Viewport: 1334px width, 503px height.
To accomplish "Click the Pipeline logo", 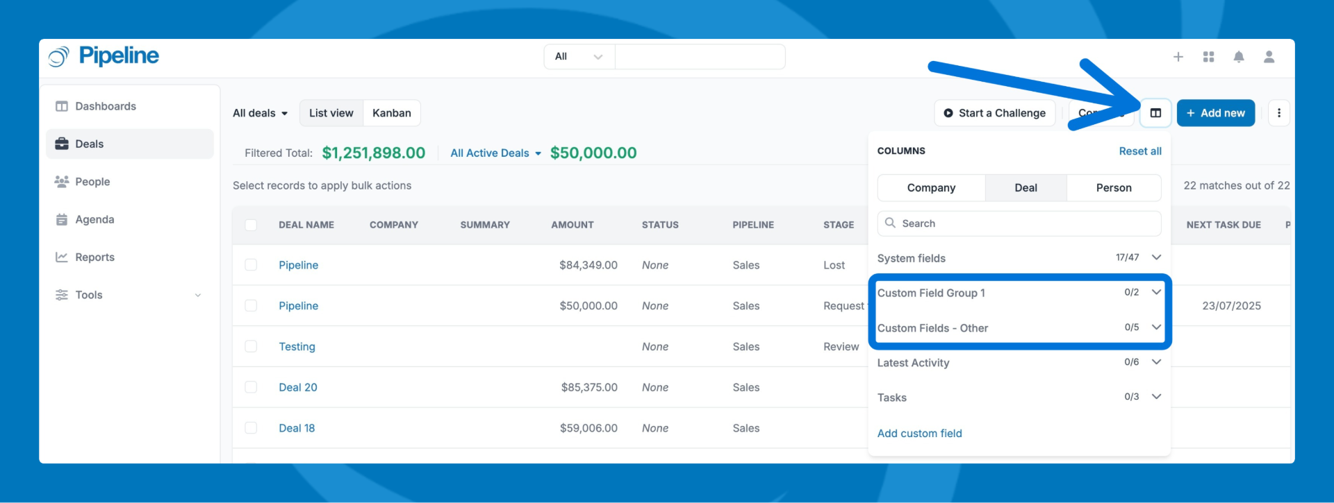I will coord(104,56).
